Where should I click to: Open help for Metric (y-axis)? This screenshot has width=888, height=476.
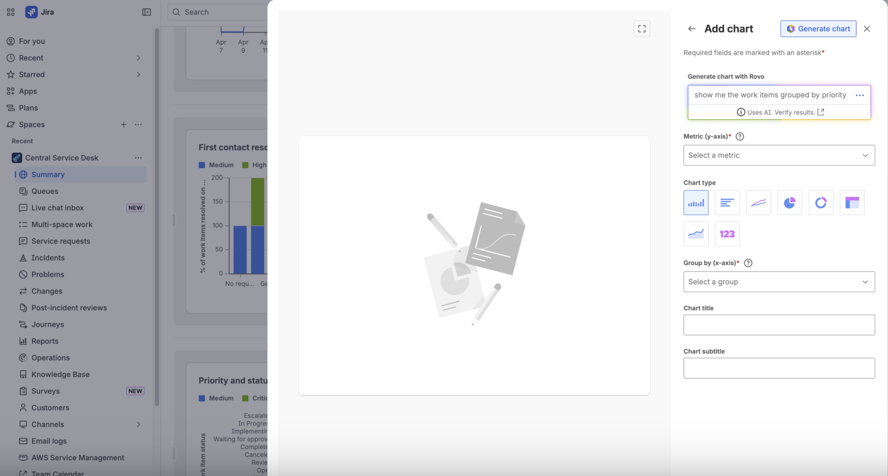[739, 137]
